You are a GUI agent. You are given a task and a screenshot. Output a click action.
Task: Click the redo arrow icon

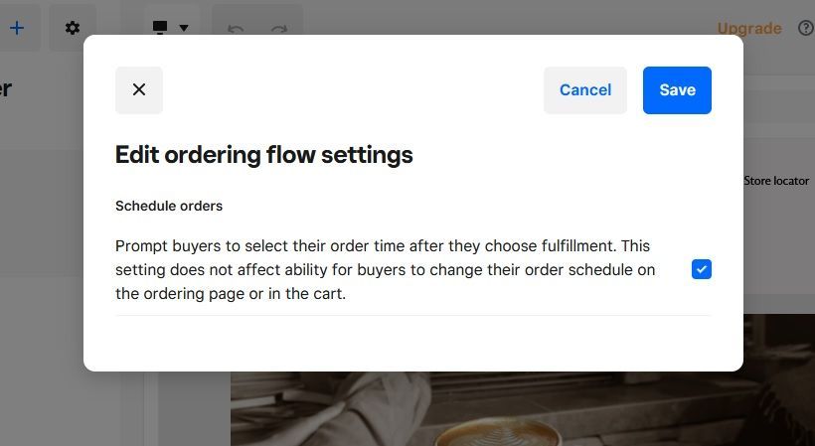click(x=279, y=29)
